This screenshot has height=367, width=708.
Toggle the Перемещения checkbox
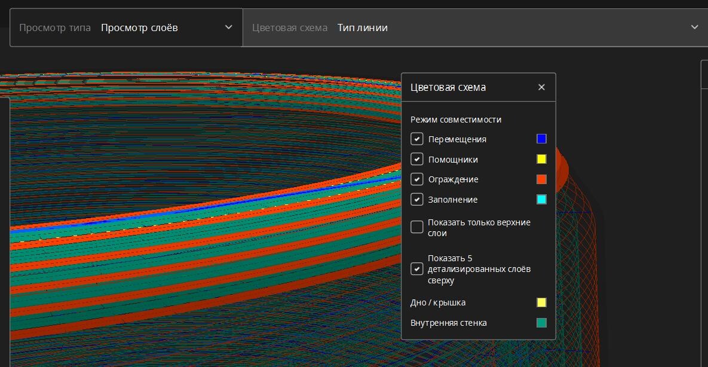coord(417,139)
